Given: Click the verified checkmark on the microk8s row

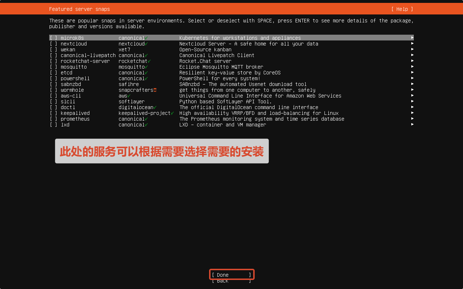Looking at the screenshot, I should (146, 38).
